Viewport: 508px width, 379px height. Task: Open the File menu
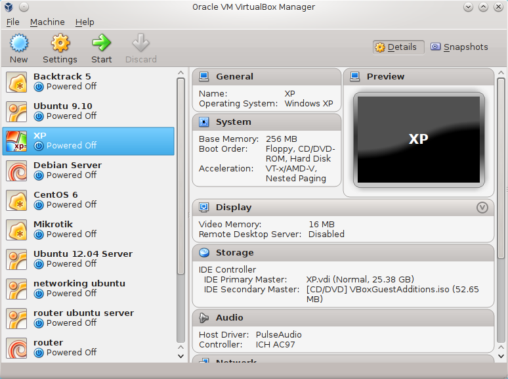13,22
